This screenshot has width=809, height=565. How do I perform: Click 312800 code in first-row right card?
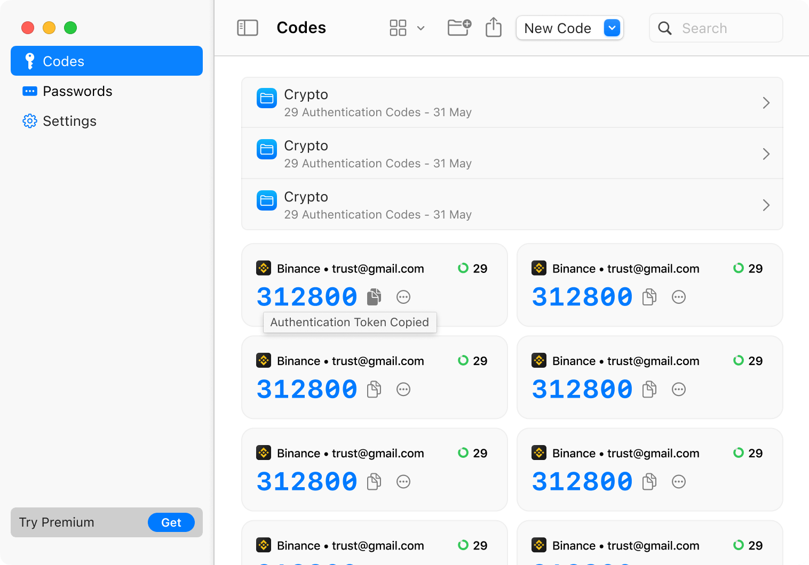[582, 297]
